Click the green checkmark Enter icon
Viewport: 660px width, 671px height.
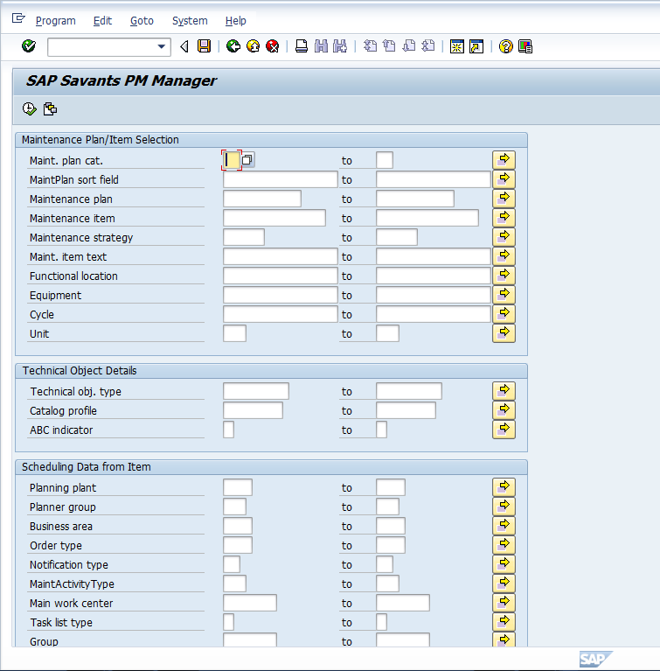(x=29, y=46)
